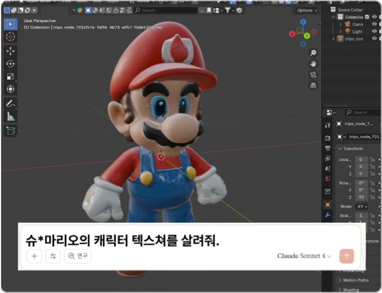Click the filter funnel icon

click(x=228, y=10)
